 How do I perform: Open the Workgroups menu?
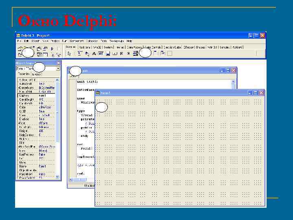coord(117,41)
